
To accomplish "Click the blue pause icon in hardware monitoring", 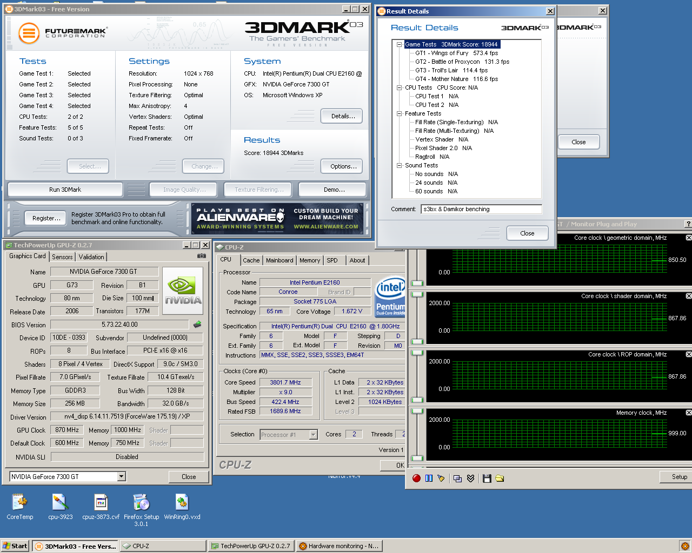I will pyautogui.click(x=429, y=478).
